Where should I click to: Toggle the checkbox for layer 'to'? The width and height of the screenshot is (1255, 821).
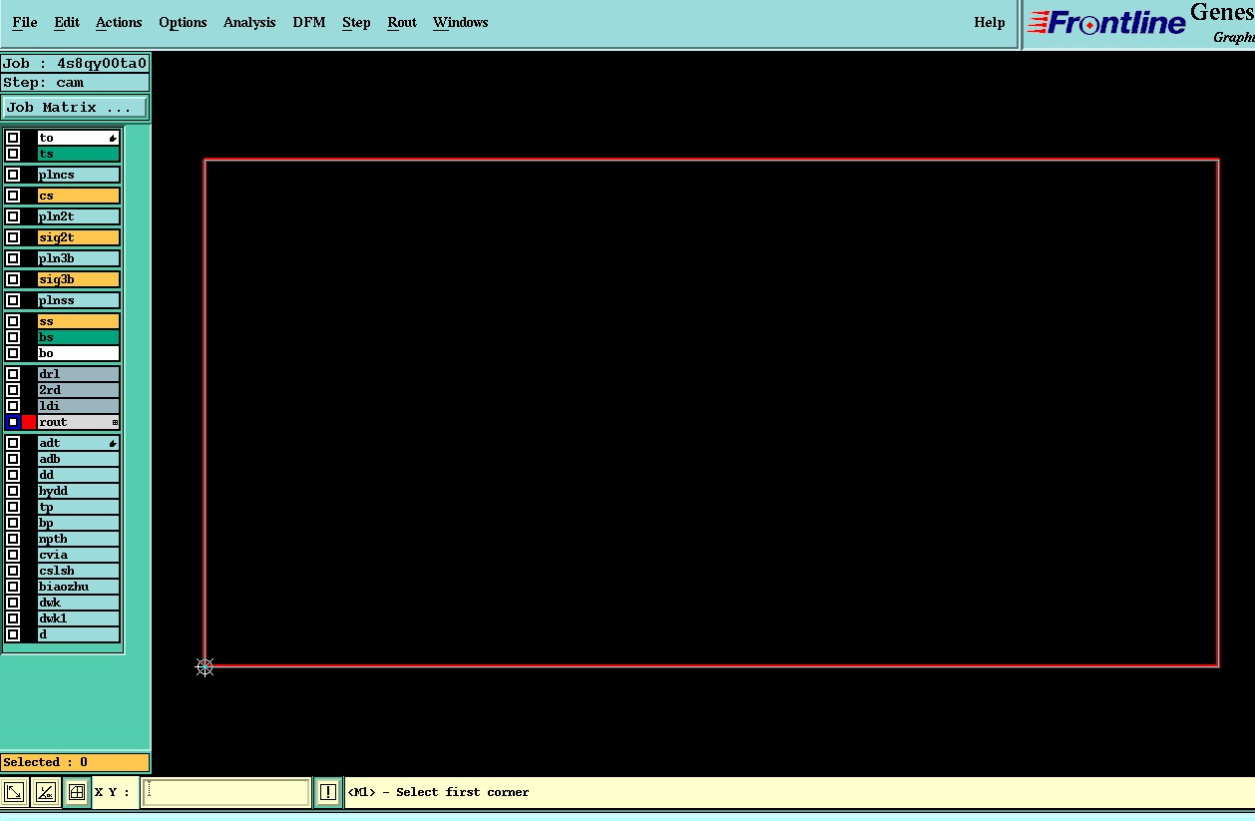click(13, 138)
